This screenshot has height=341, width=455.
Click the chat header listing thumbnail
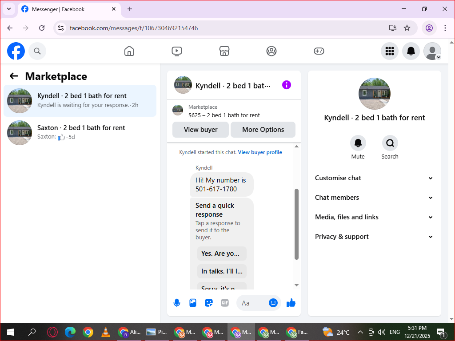[x=183, y=85]
